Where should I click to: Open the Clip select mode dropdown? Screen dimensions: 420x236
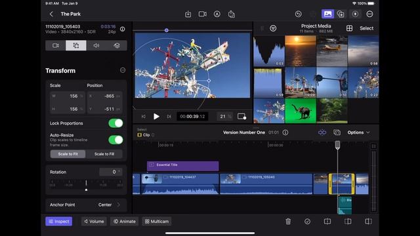pos(146,135)
